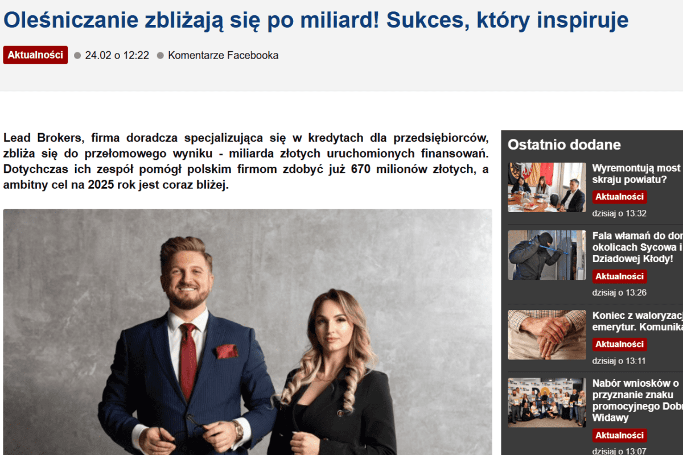
Task: Open the 'Nabór wniosków o przyznanie znaku' article
Action: tap(637, 400)
